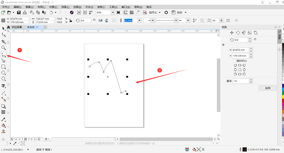Open the zoom level 50% dropdown
Viewport: 284px width, 153px height.
(x=113, y=13)
